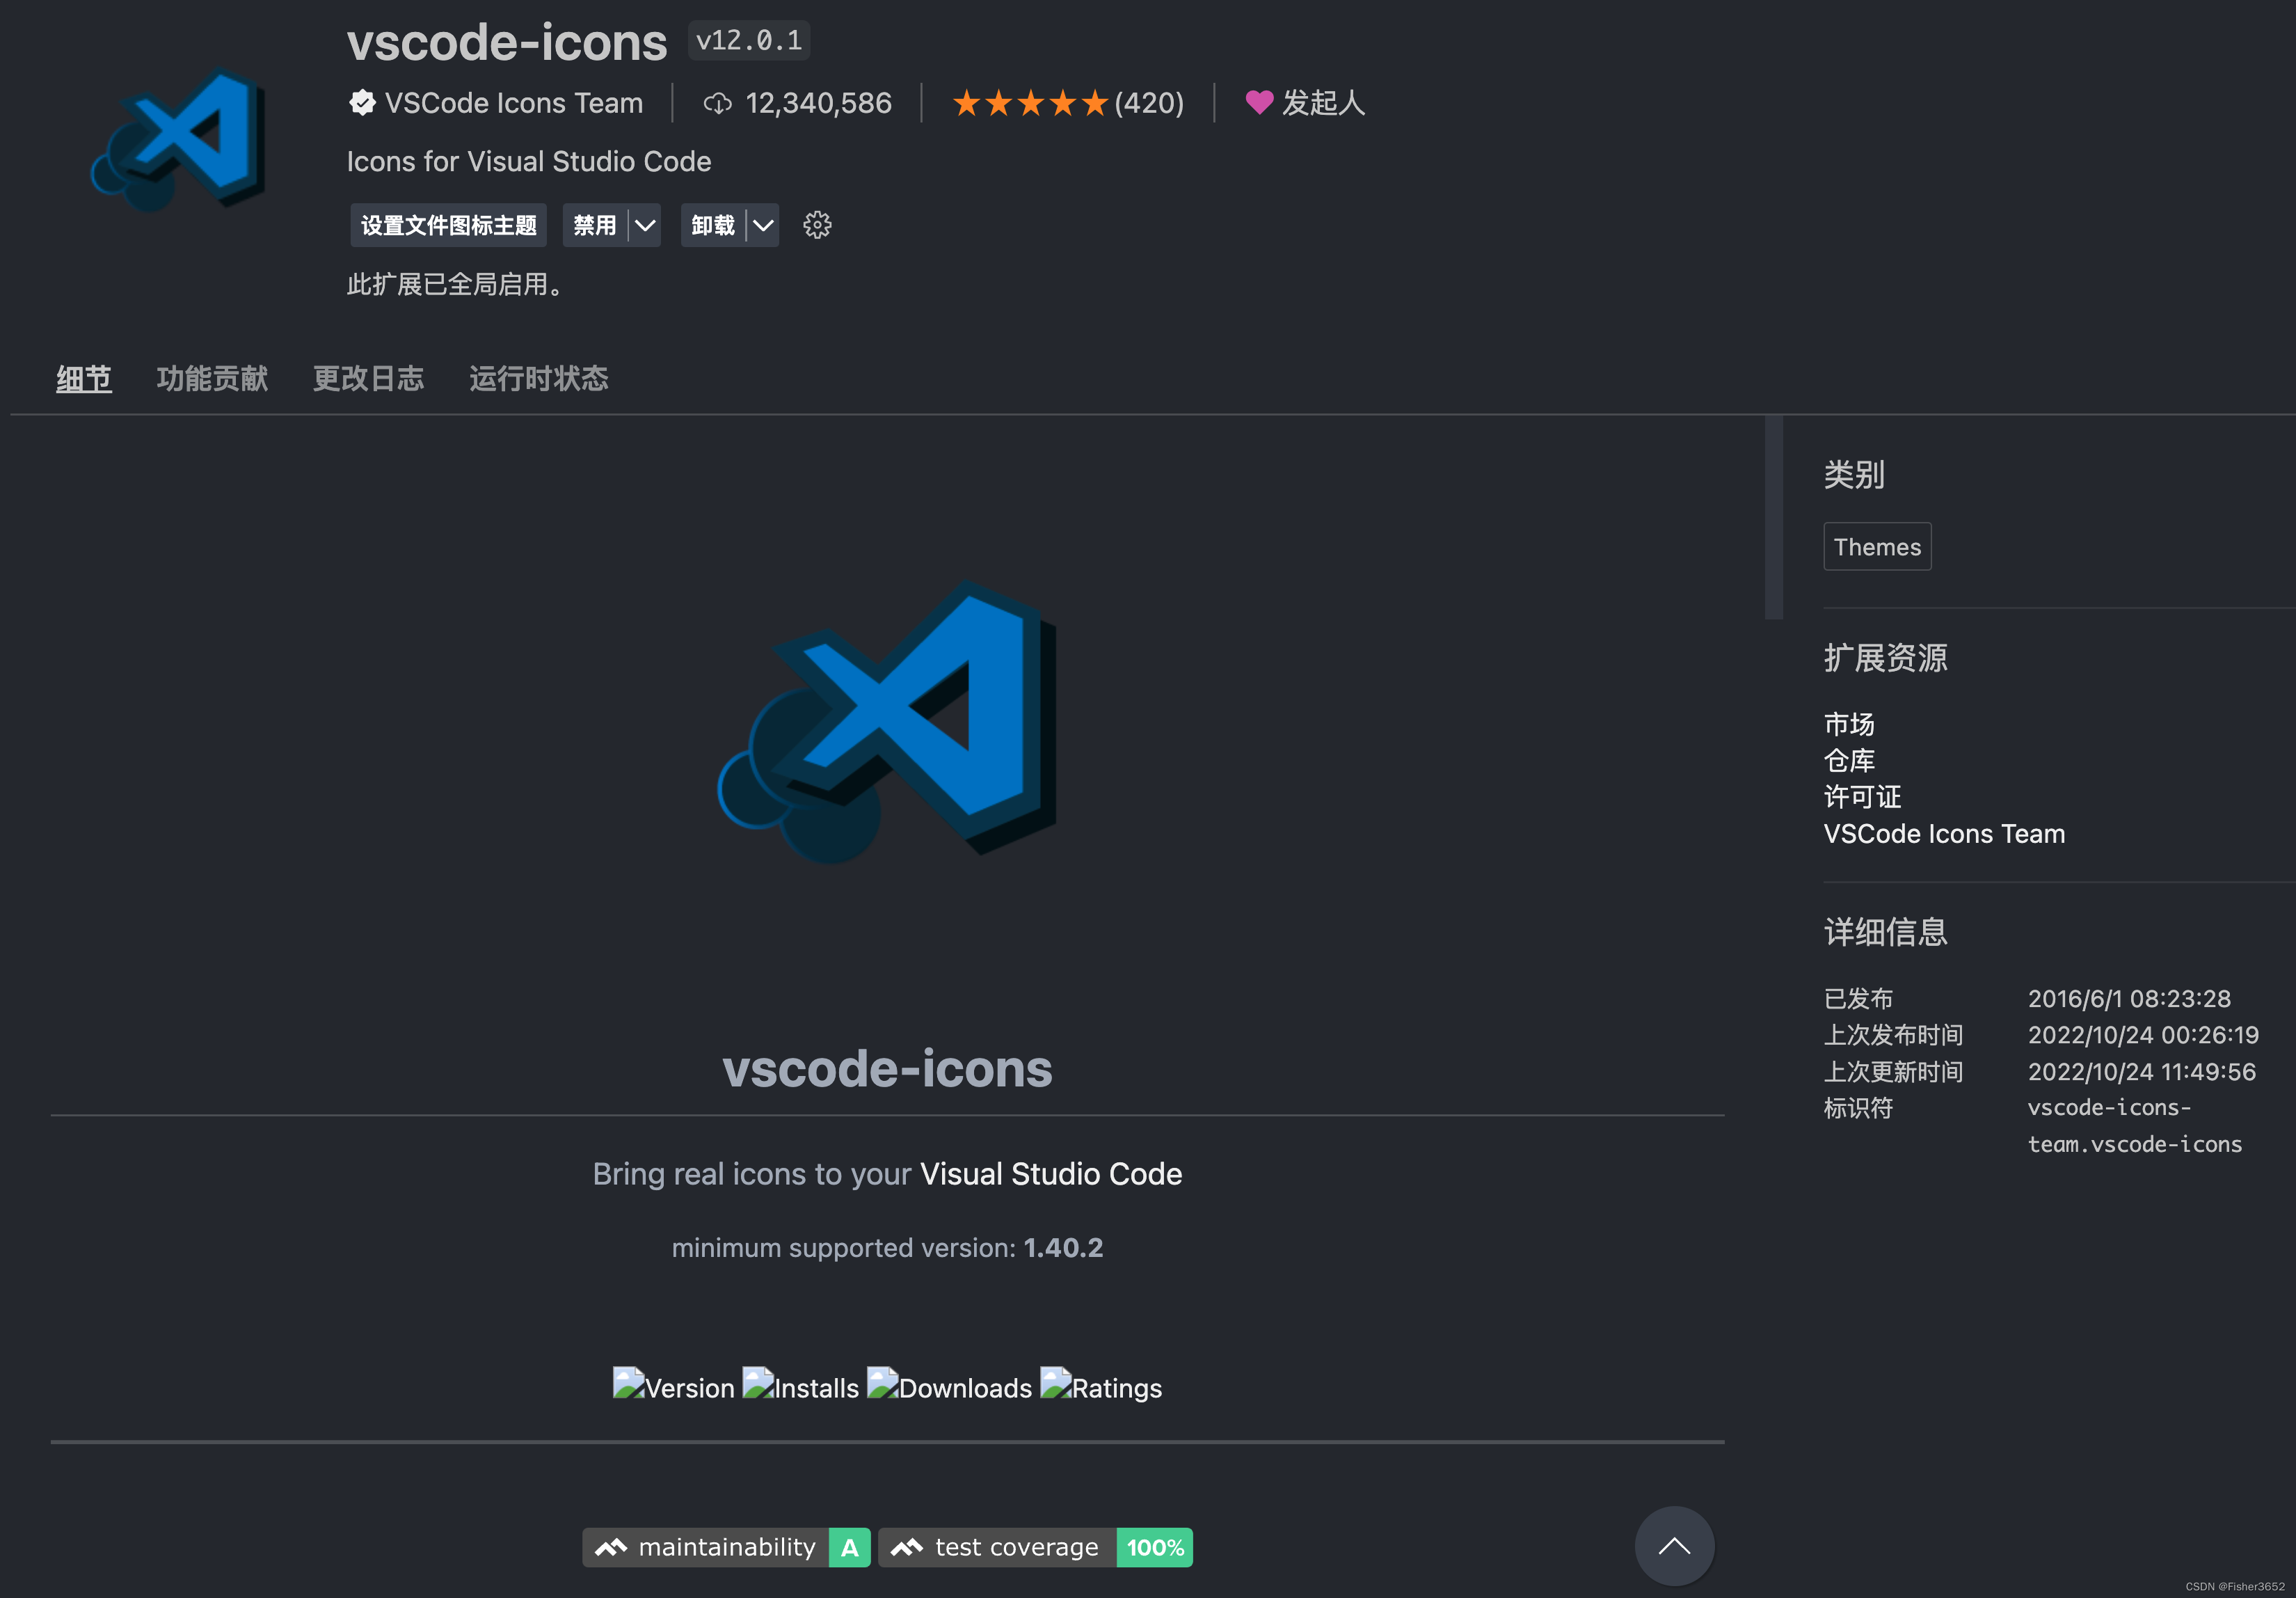Click the 禁用 button

click(x=595, y=225)
